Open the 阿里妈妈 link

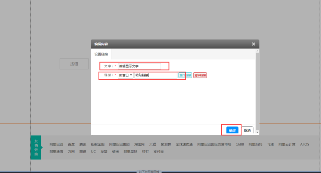[x=255, y=144]
